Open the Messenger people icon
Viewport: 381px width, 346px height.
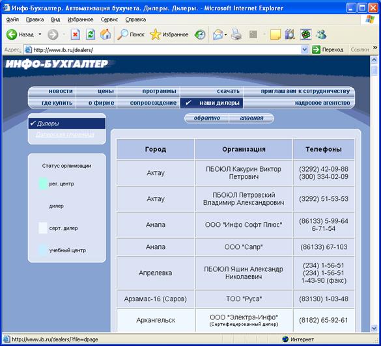click(x=321, y=34)
